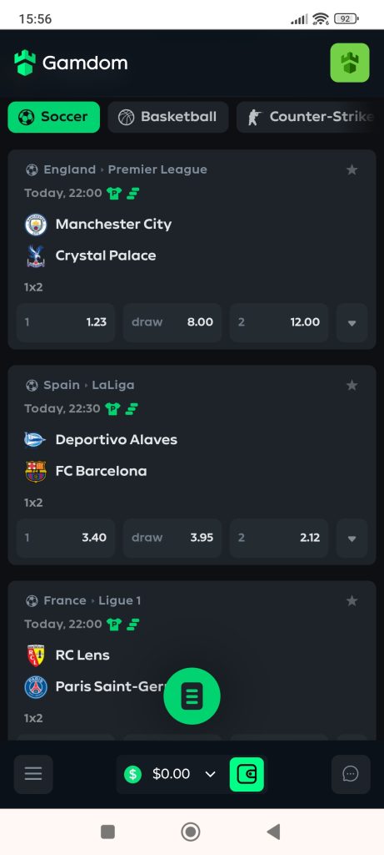Tap stats bars icon on Deportivo Alaves match

tap(132, 408)
